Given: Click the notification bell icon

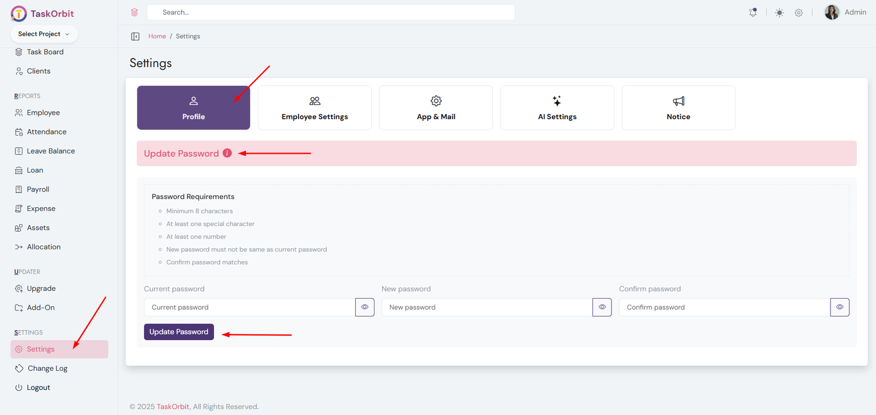Looking at the screenshot, I should (x=753, y=13).
